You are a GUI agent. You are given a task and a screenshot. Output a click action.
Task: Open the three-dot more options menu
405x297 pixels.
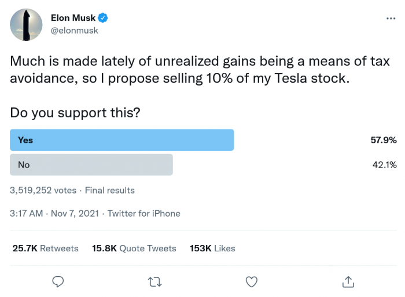click(x=391, y=18)
